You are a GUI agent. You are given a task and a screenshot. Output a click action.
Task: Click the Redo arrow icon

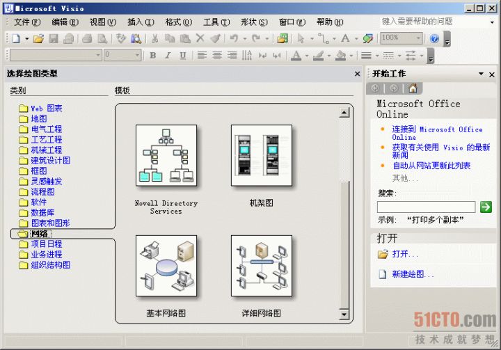256,39
